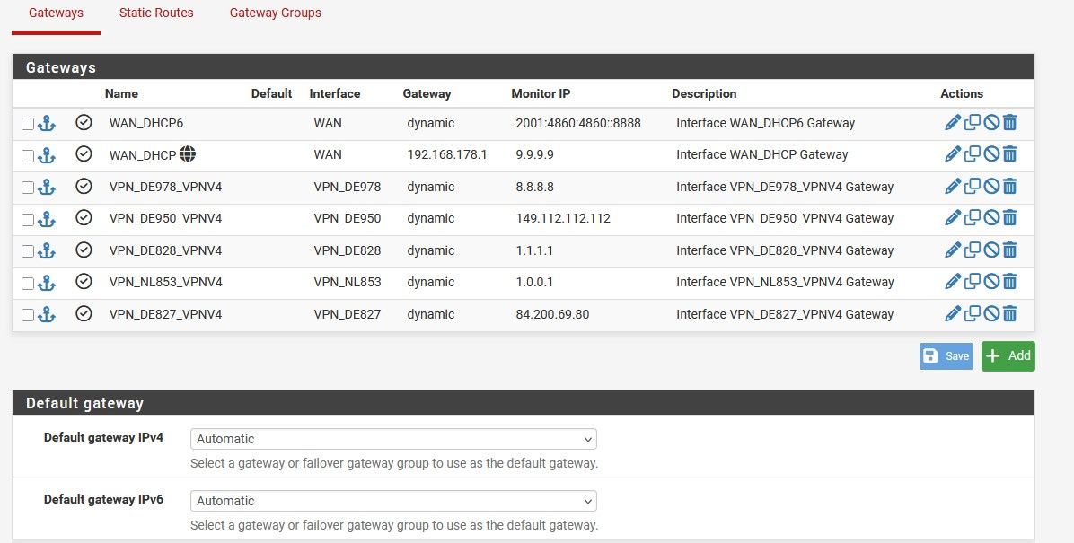Copy the VPN_DE828_VPNV4 gateway

tap(973, 250)
